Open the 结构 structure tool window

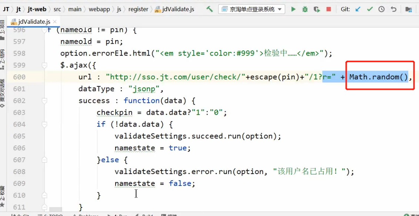pos(2,60)
